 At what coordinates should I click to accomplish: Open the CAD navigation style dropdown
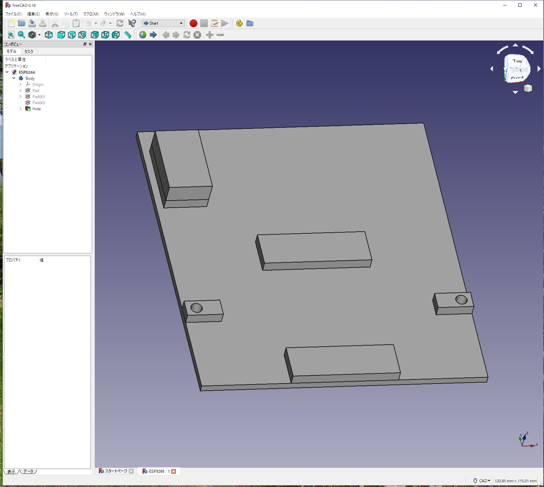tap(482, 481)
